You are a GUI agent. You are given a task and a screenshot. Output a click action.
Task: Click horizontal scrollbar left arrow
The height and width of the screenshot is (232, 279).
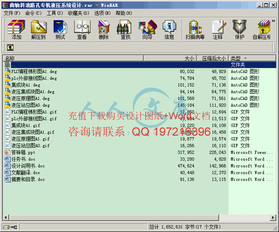pos(6,217)
